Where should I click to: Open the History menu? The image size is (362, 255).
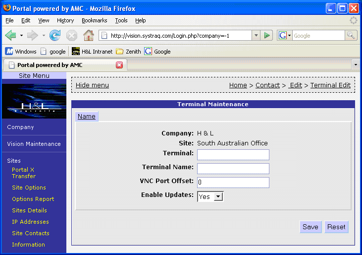65,20
